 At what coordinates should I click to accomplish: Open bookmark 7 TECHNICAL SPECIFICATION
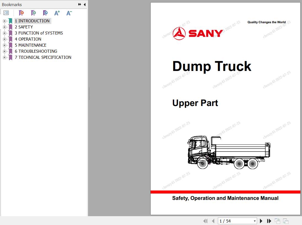pos(43,57)
